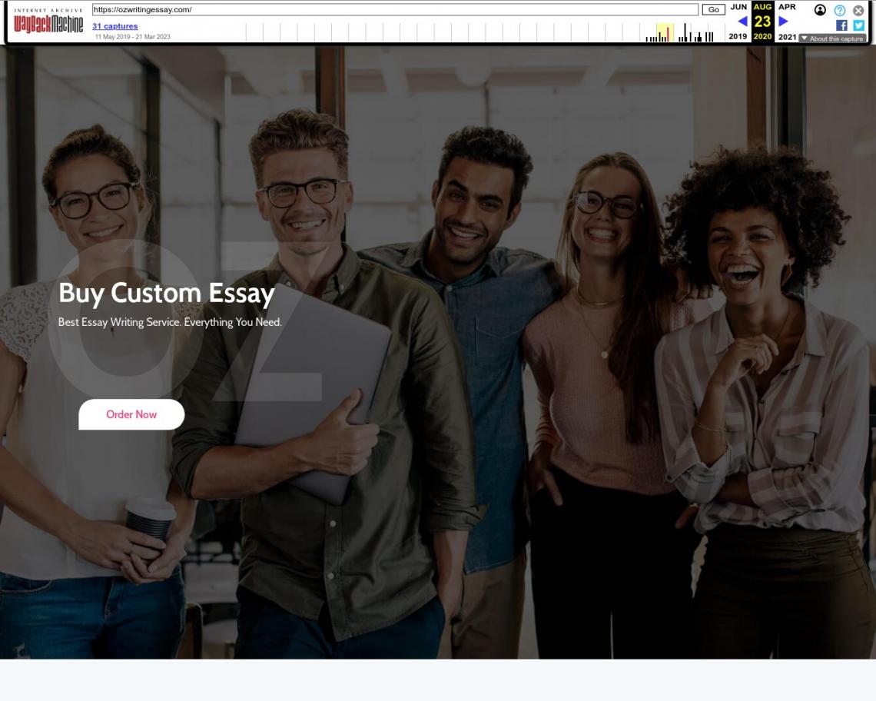Select the current 2020 year label
This screenshot has height=701, width=876.
[762, 36]
